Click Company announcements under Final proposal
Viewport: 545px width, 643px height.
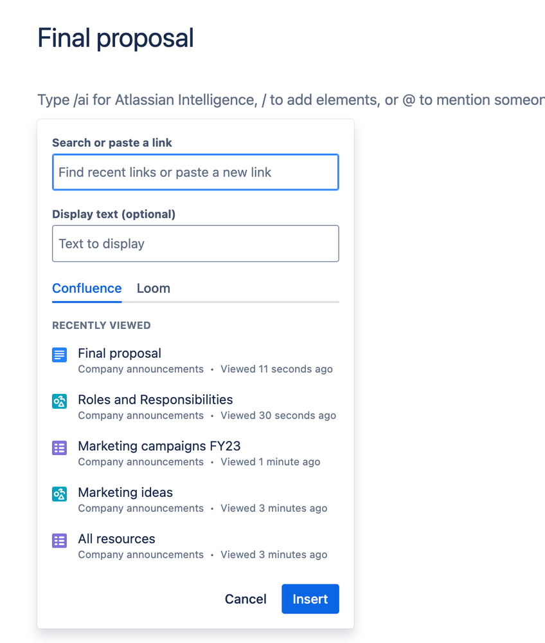(x=141, y=369)
